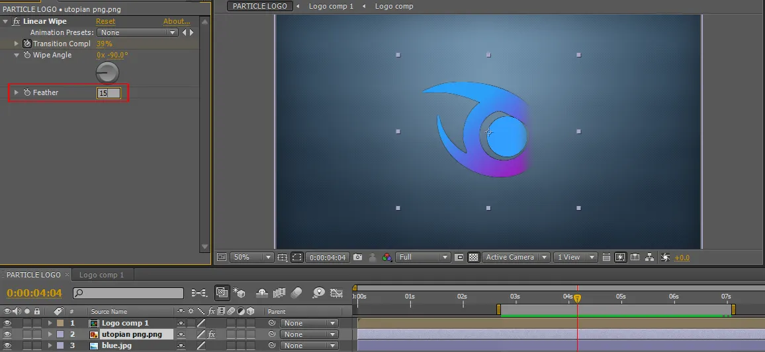Collapse the Wipe Angle property

click(x=17, y=55)
